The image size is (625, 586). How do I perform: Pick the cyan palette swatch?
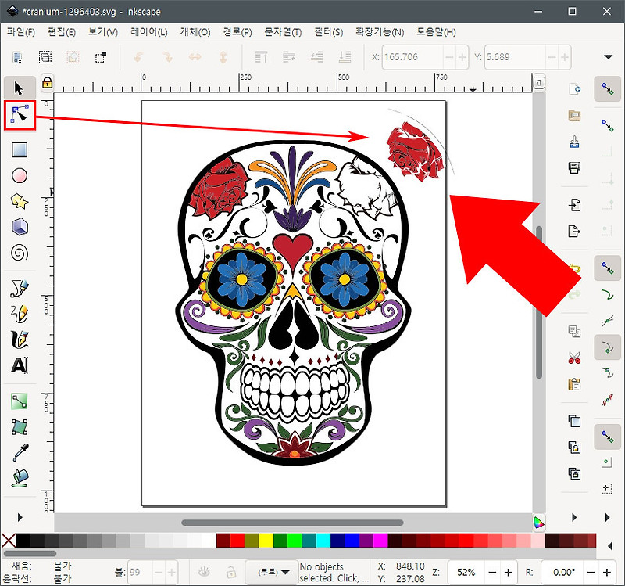tap(323, 541)
